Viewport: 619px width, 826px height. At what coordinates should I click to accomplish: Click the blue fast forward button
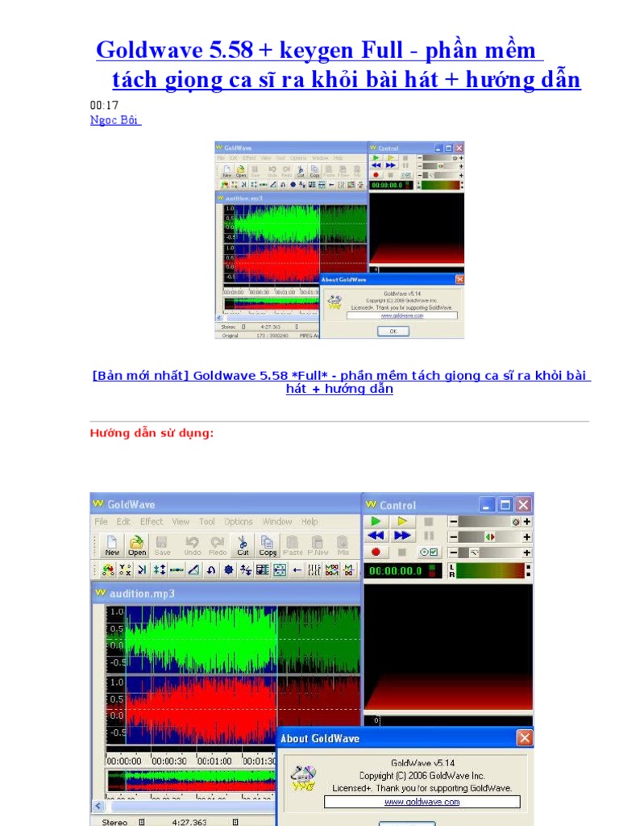pos(402,536)
